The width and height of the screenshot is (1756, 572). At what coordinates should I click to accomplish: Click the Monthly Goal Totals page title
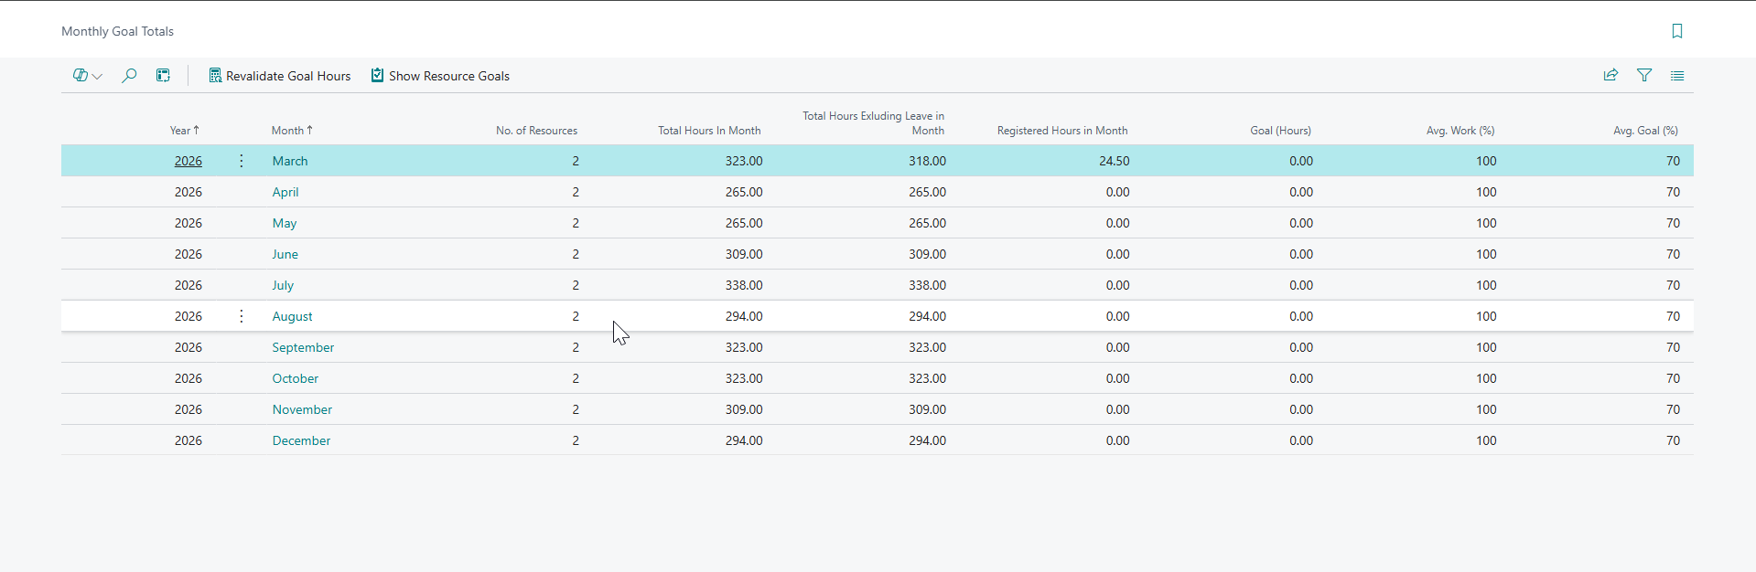coord(117,31)
